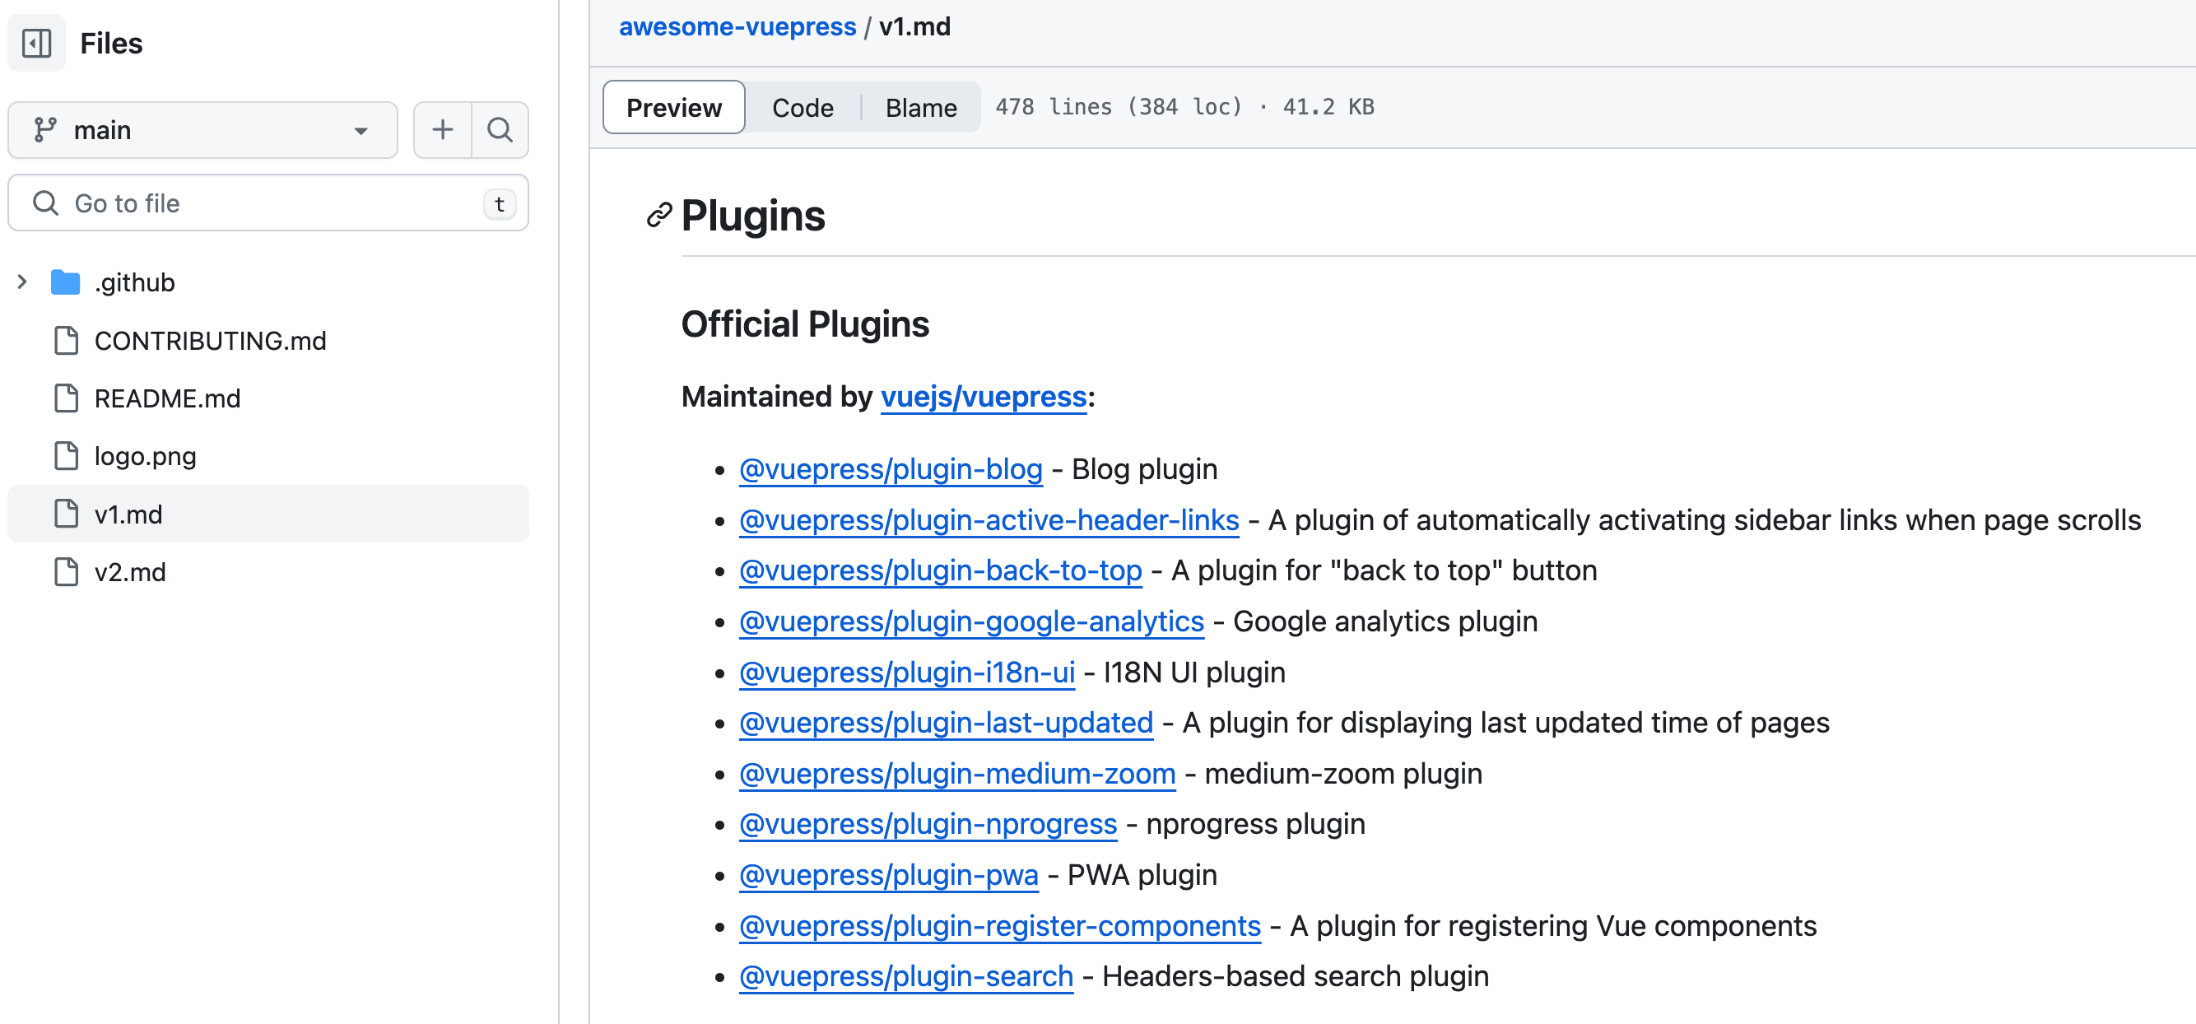This screenshot has height=1024, width=2196.
Task: Click the search magnifier icon button
Action: (500, 129)
